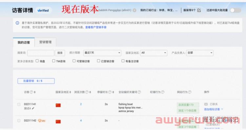Click the round icon after the account name
The width and height of the screenshot is (246, 130).
(134, 10)
